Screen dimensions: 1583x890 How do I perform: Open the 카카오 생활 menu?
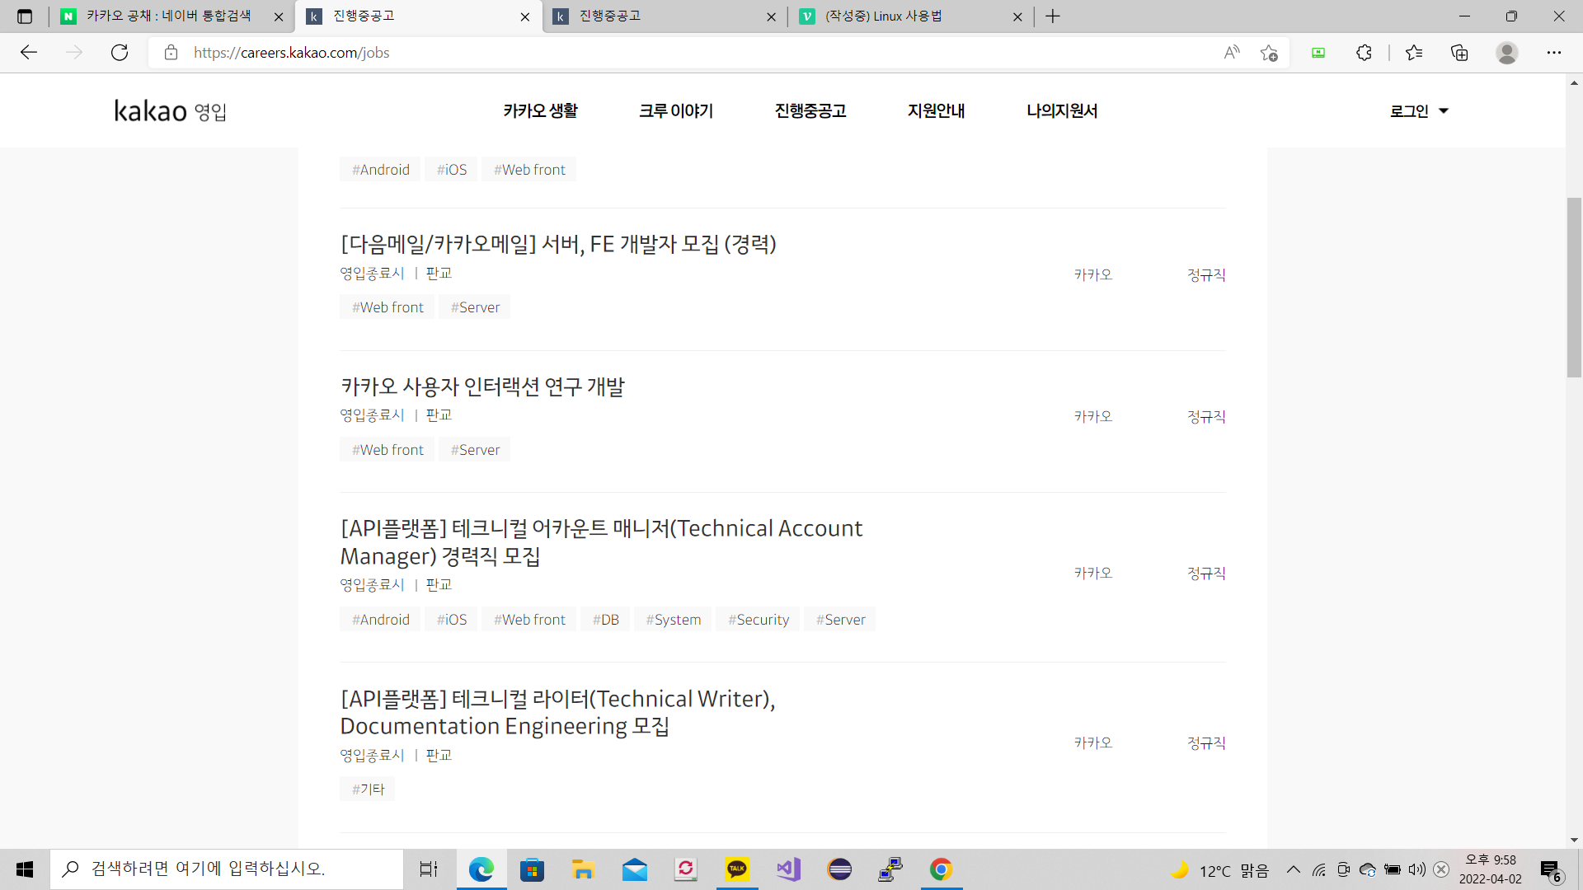coord(541,111)
